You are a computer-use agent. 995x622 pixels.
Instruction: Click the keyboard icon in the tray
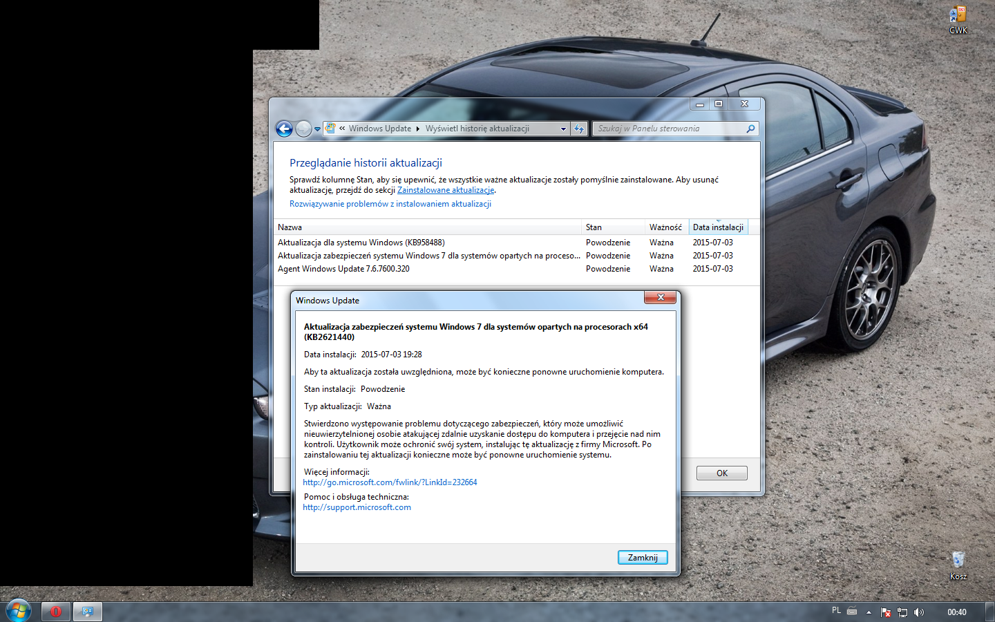[x=852, y=612]
